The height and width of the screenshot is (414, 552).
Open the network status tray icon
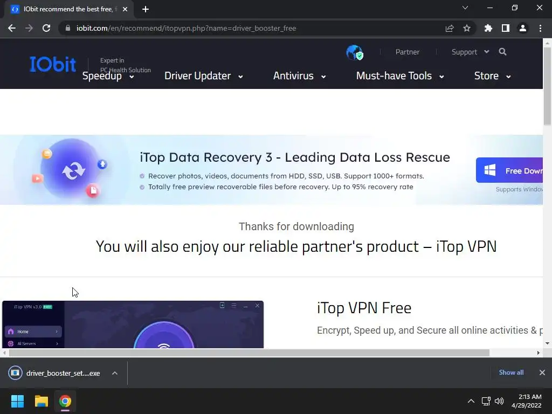486,401
